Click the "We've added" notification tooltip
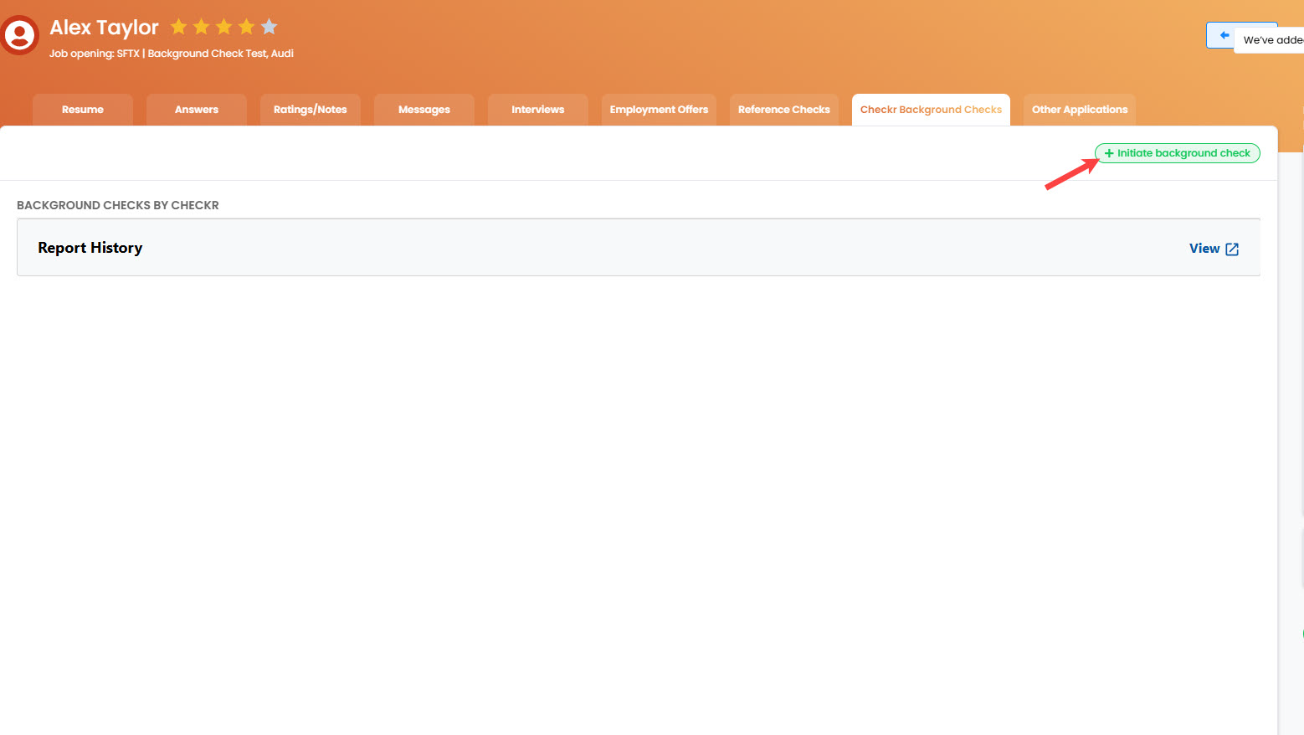 (x=1269, y=39)
